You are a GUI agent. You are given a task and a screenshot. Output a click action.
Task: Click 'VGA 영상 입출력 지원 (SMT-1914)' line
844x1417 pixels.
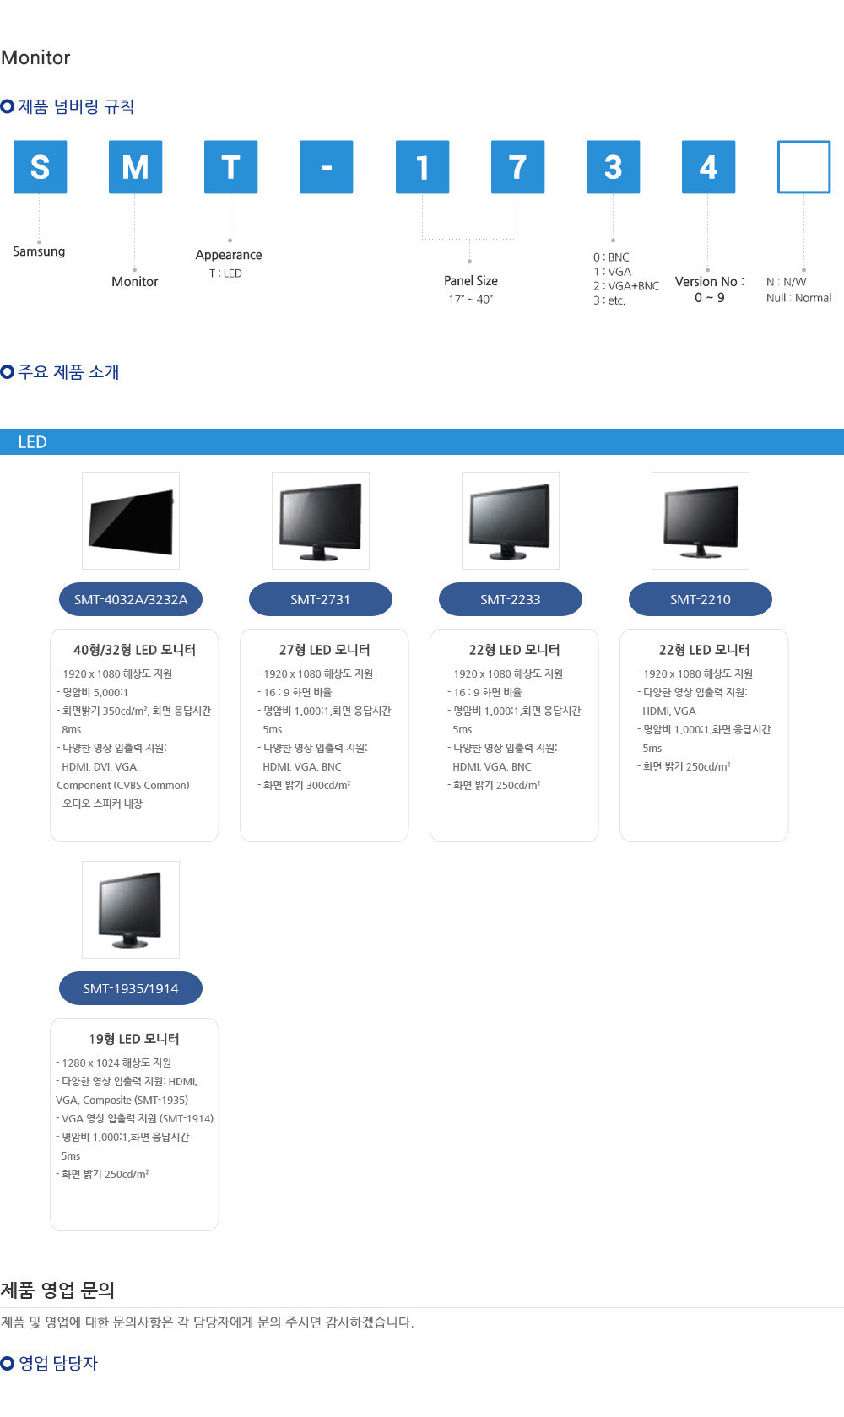point(135,1118)
